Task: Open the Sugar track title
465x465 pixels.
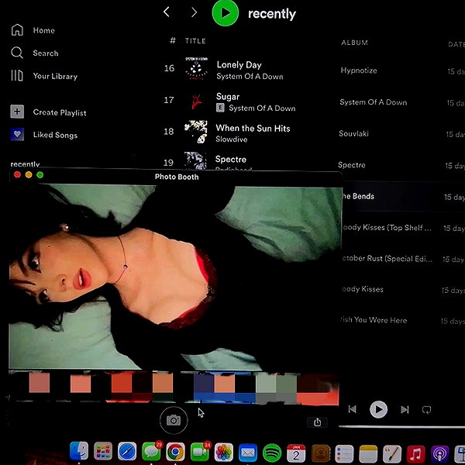Action: point(228,97)
